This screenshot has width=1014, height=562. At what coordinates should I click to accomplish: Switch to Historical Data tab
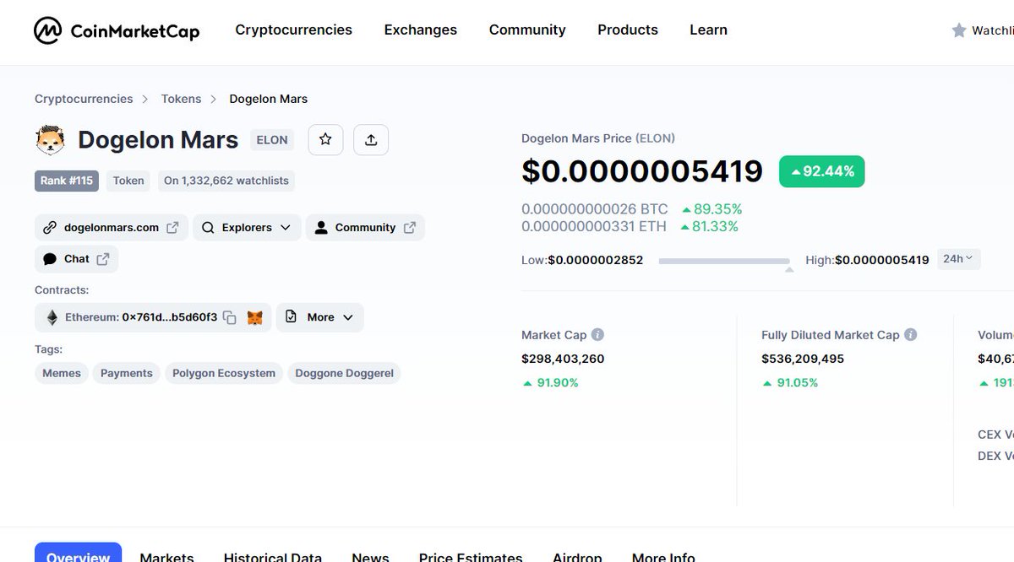[x=273, y=557]
